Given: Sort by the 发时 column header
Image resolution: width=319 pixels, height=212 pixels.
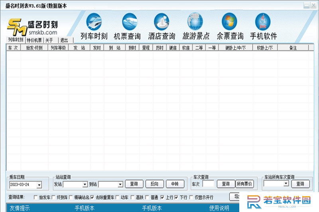Looking at the screenshot, I should coord(97,48).
